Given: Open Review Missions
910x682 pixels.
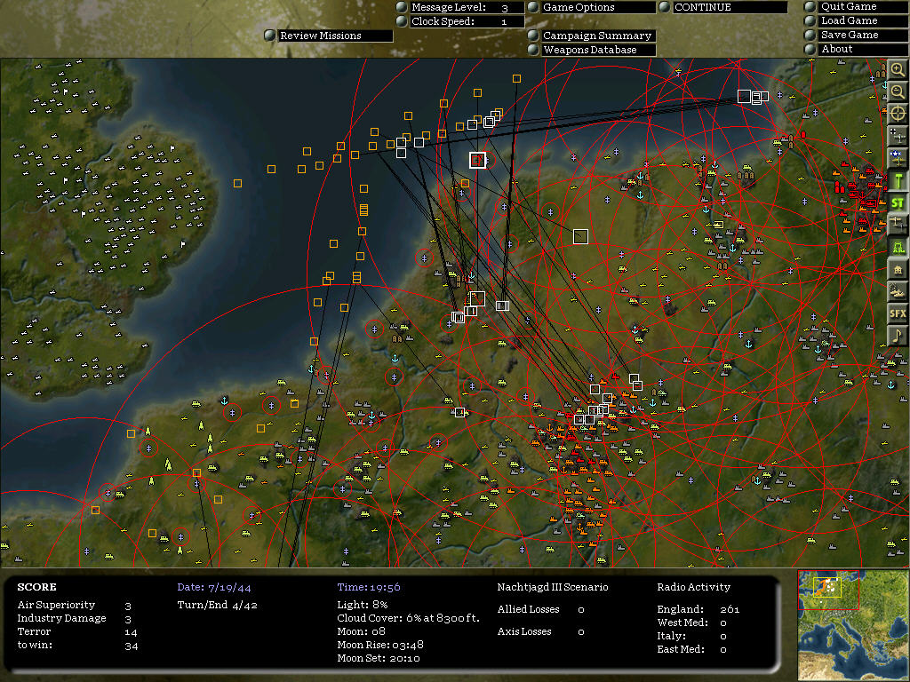Looking at the screenshot, I should point(335,36).
